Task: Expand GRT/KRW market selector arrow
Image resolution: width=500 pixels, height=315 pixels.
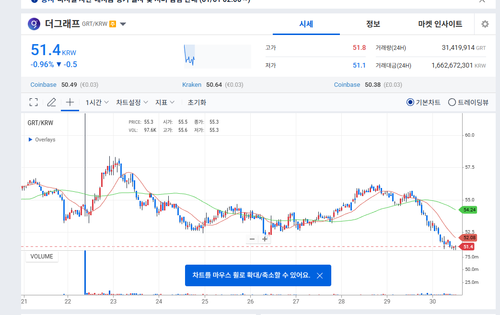Action: coord(123,24)
